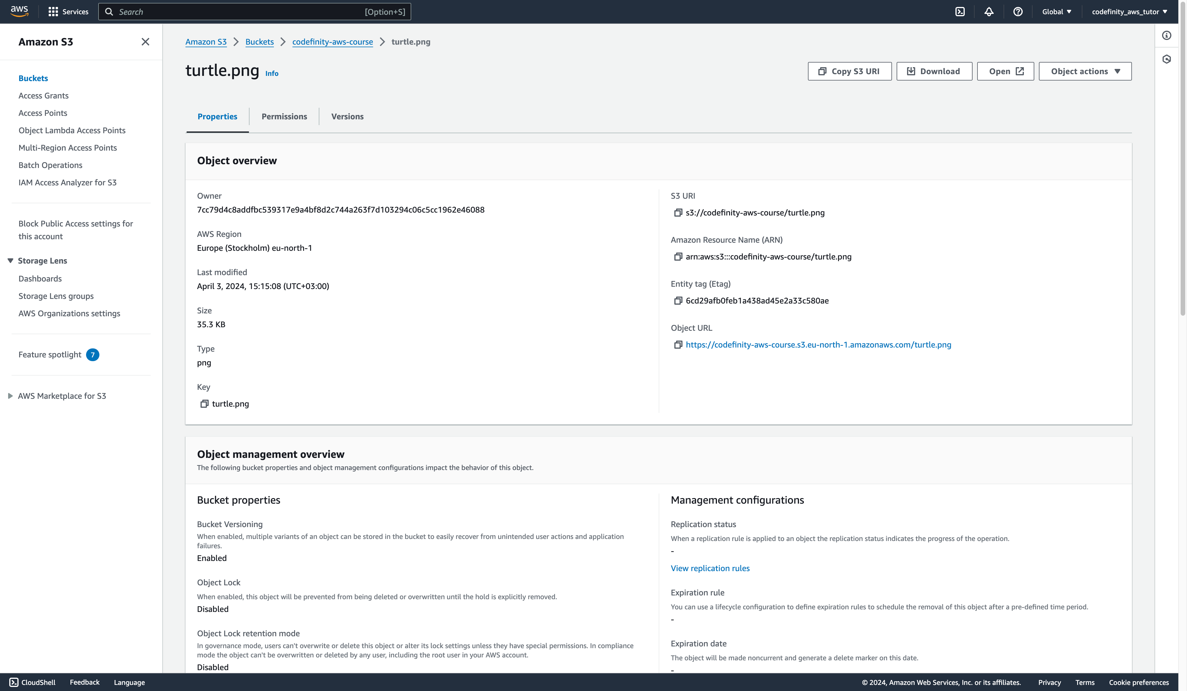This screenshot has height=691, width=1187.
Task: Open the codefinity_aws_tutor account menu
Action: point(1129,12)
